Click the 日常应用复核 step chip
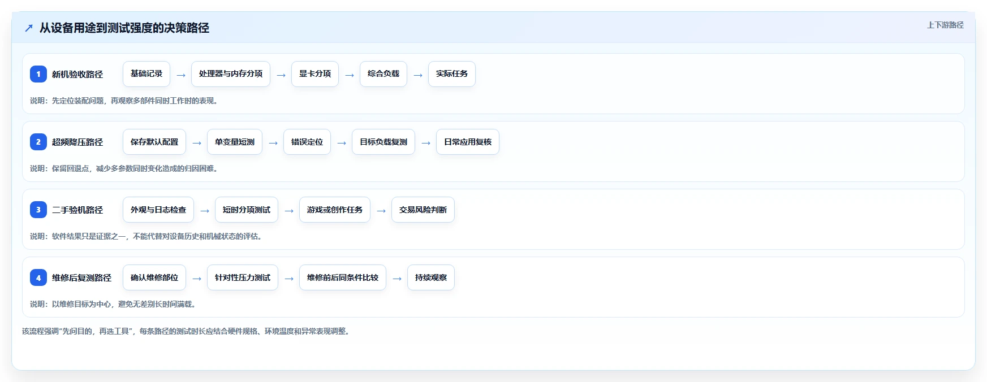This screenshot has height=382, width=987. tap(468, 142)
